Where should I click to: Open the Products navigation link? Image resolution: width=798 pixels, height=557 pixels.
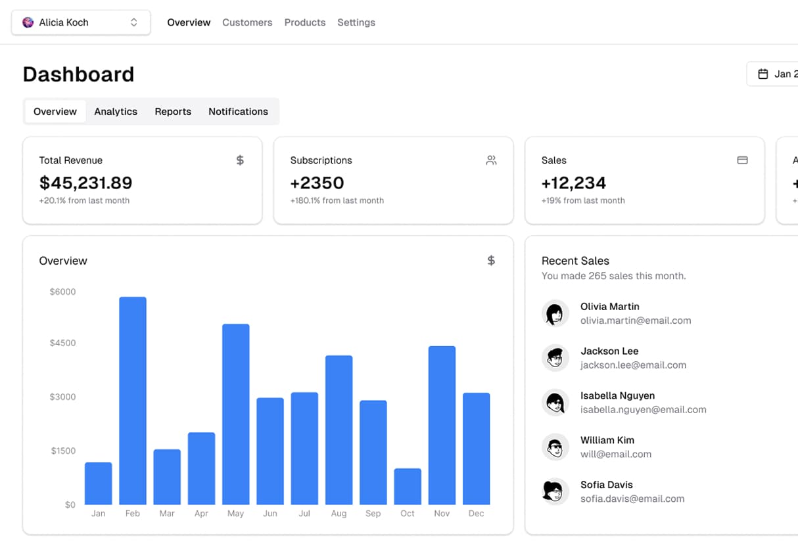pos(305,22)
